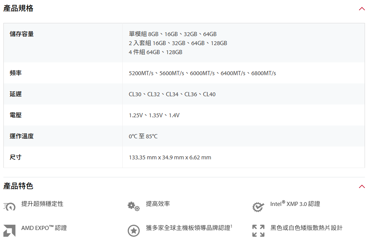Click the 電壓 value 1.25V、1.35V、1.4V
Screen dimensions: 368x242
tap(154, 115)
